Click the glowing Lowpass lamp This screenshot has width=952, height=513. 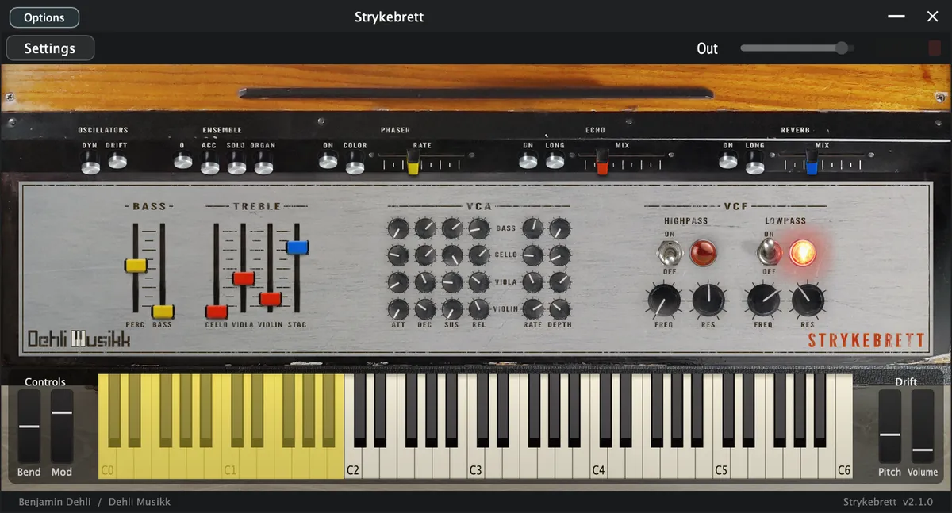802,253
